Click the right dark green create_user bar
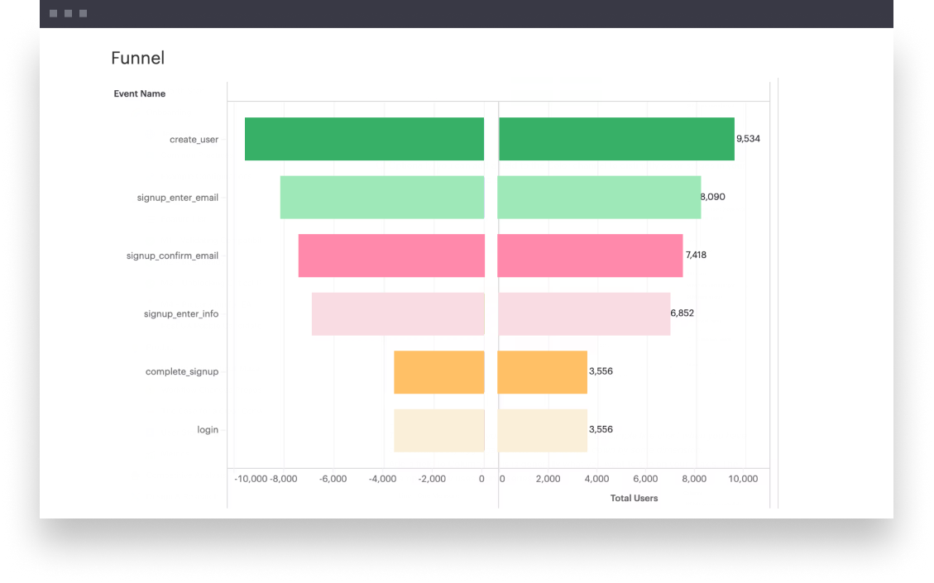 pyautogui.click(x=616, y=139)
